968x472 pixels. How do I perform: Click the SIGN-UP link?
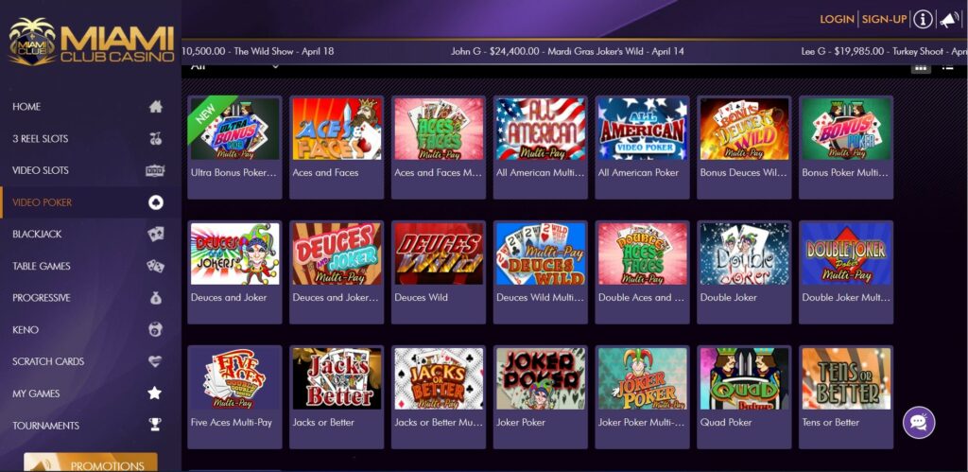point(884,19)
